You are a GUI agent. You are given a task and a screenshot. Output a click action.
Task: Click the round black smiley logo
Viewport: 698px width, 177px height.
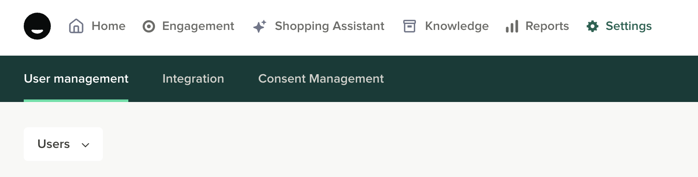coord(37,26)
